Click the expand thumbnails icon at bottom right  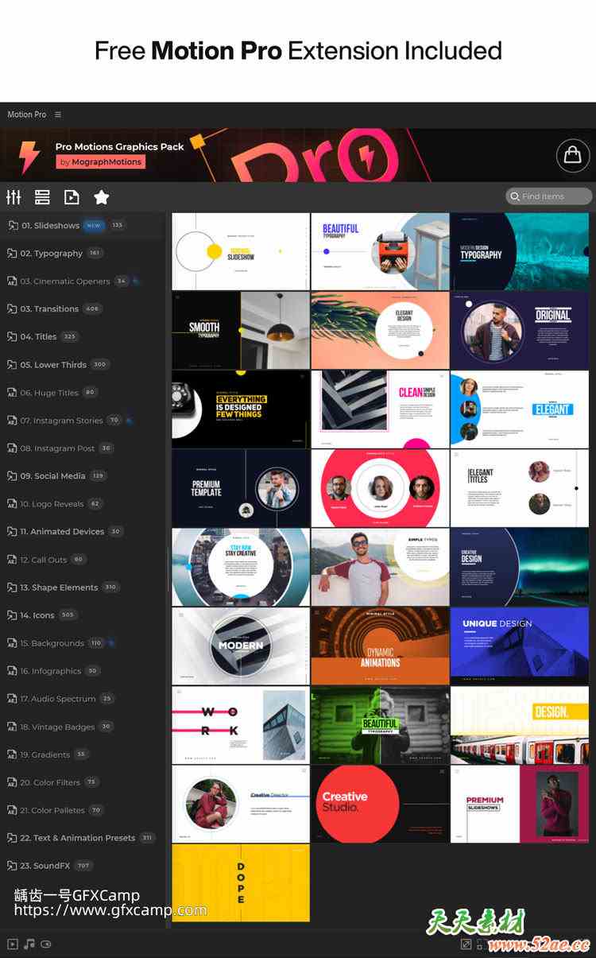click(x=466, y=944)
